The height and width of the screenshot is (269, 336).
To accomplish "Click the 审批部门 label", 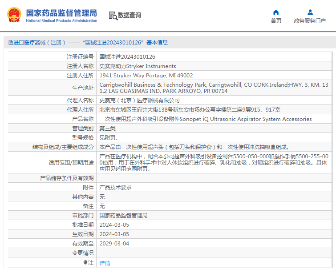I will click(83, 216).
